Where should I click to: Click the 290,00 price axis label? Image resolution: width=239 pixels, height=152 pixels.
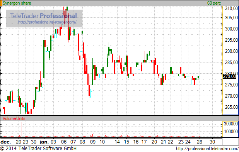coord(231,51)
